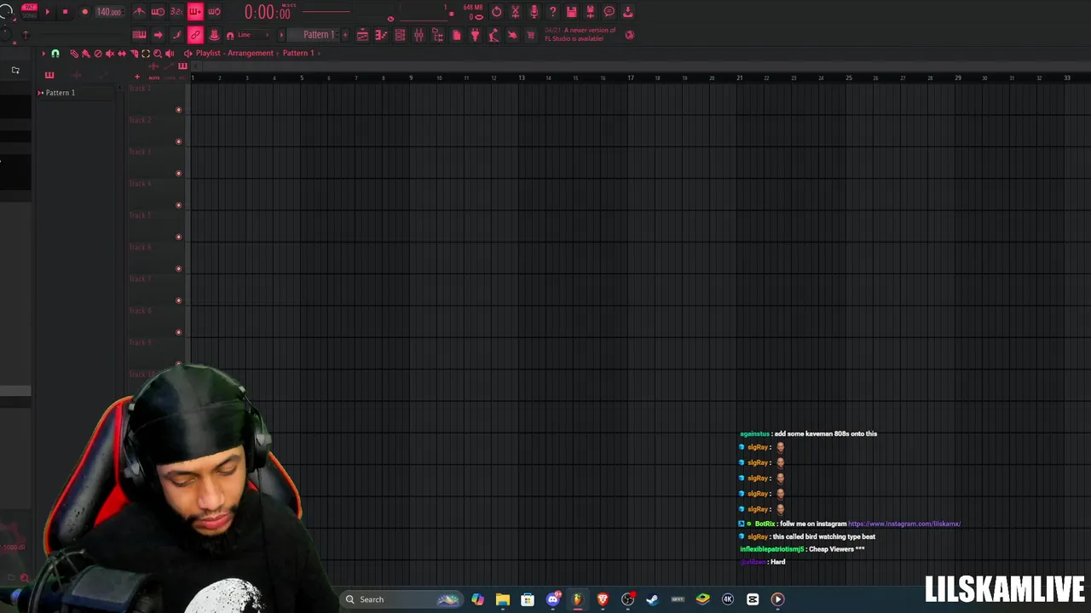This screenshot has height=613, width=1091.
Task: Open the channel rack icon
Action: [400, 35]
